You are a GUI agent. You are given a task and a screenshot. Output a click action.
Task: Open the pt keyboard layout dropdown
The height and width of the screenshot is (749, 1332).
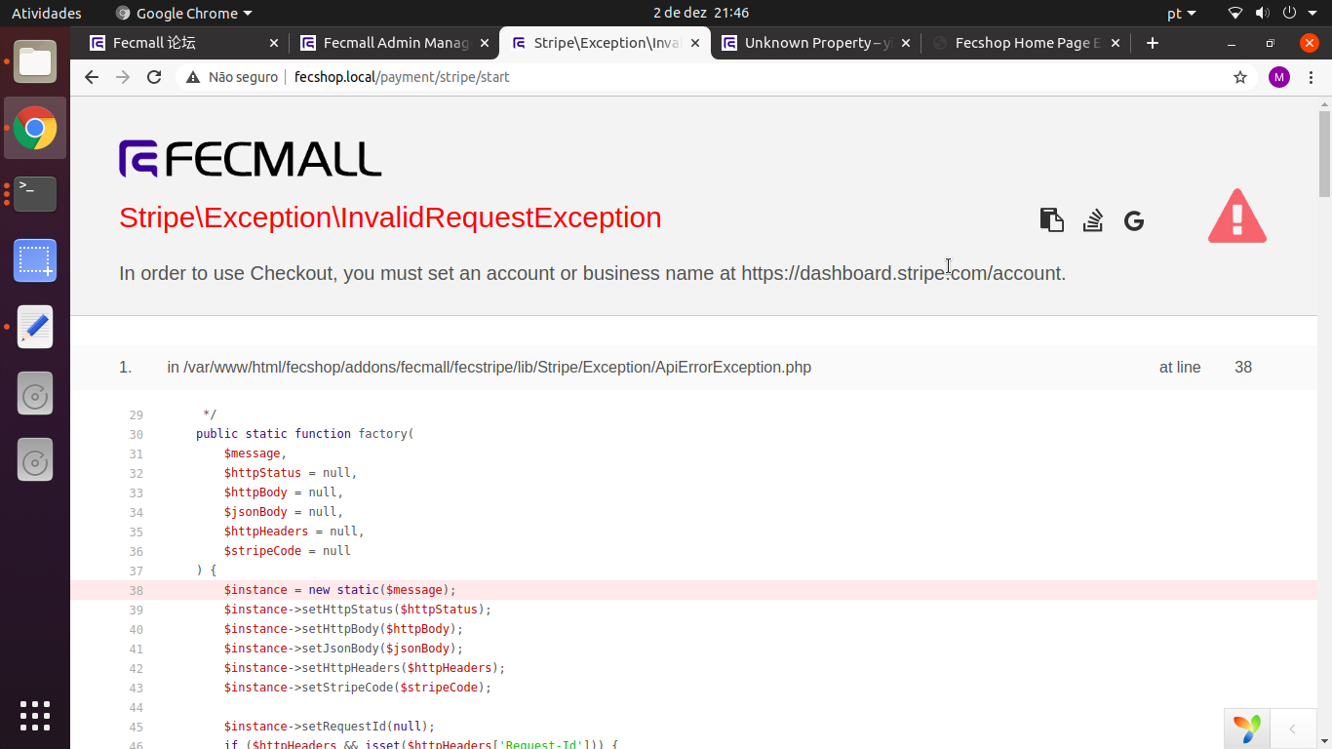1182,13
